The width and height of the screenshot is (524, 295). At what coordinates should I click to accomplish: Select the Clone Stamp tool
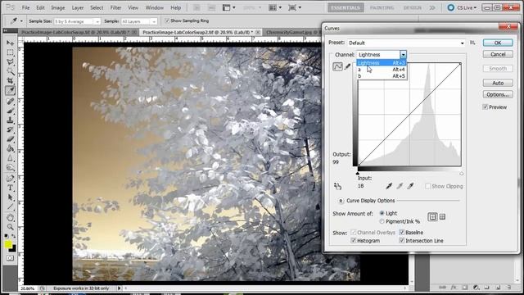coord(10,120)
